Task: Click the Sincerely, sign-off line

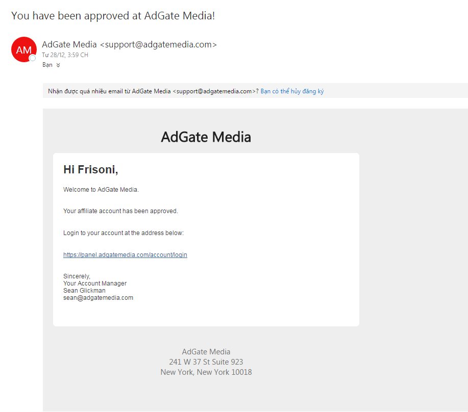Action: click(x=77, y=276)
